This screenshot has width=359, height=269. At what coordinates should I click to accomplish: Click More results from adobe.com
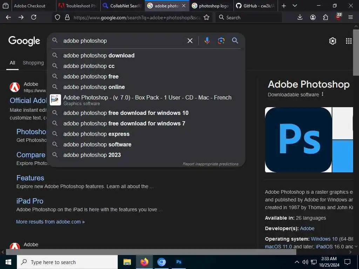click(x=50, y=222)
